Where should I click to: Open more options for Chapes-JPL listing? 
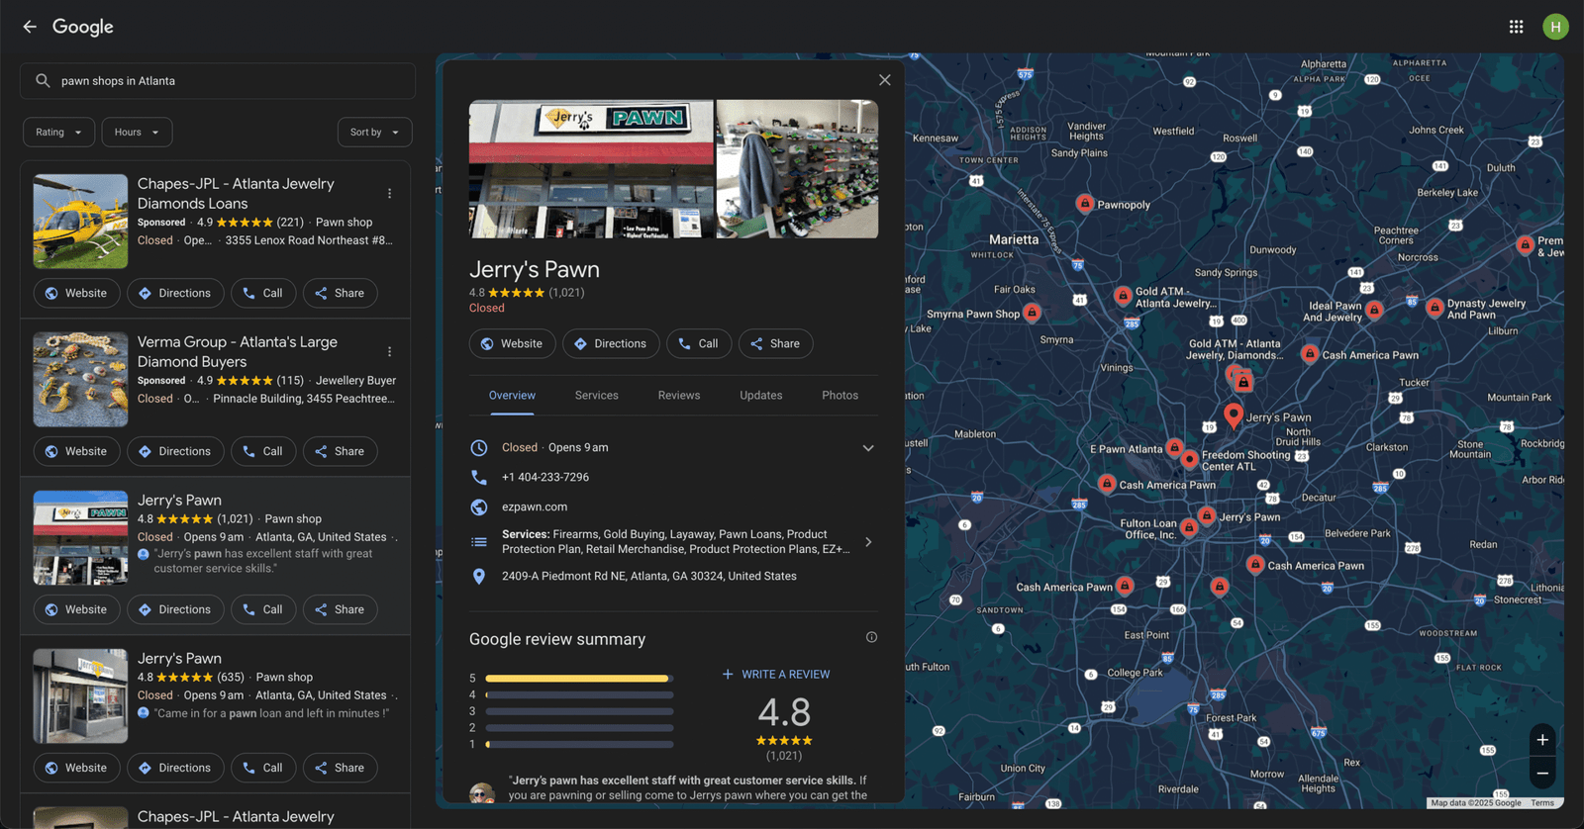[389, 194]
